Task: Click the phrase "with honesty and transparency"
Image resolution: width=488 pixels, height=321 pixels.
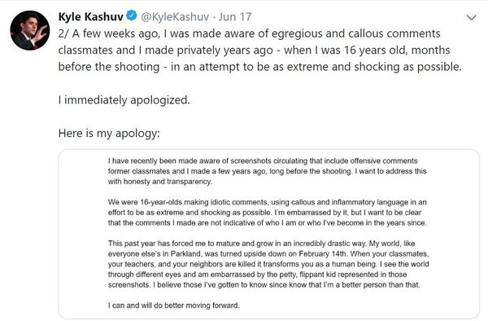Action: [x=159, y=182]
